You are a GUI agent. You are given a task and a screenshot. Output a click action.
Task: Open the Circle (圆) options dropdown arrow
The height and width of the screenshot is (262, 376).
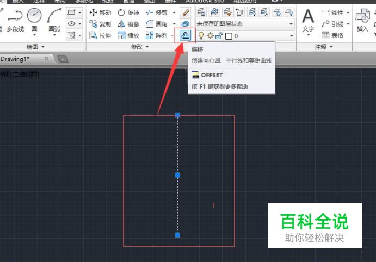coord(34,35)
